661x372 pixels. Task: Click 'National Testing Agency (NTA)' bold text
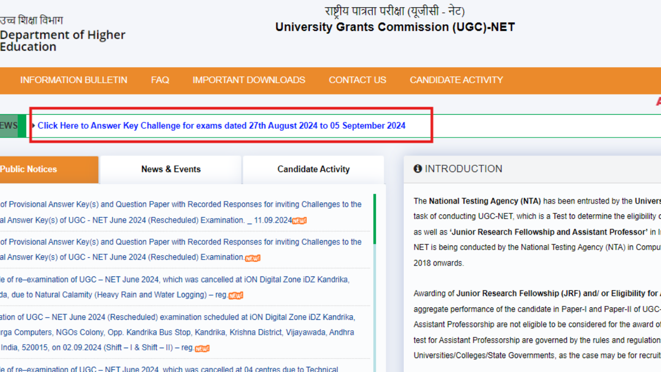[x=485, y=201]
